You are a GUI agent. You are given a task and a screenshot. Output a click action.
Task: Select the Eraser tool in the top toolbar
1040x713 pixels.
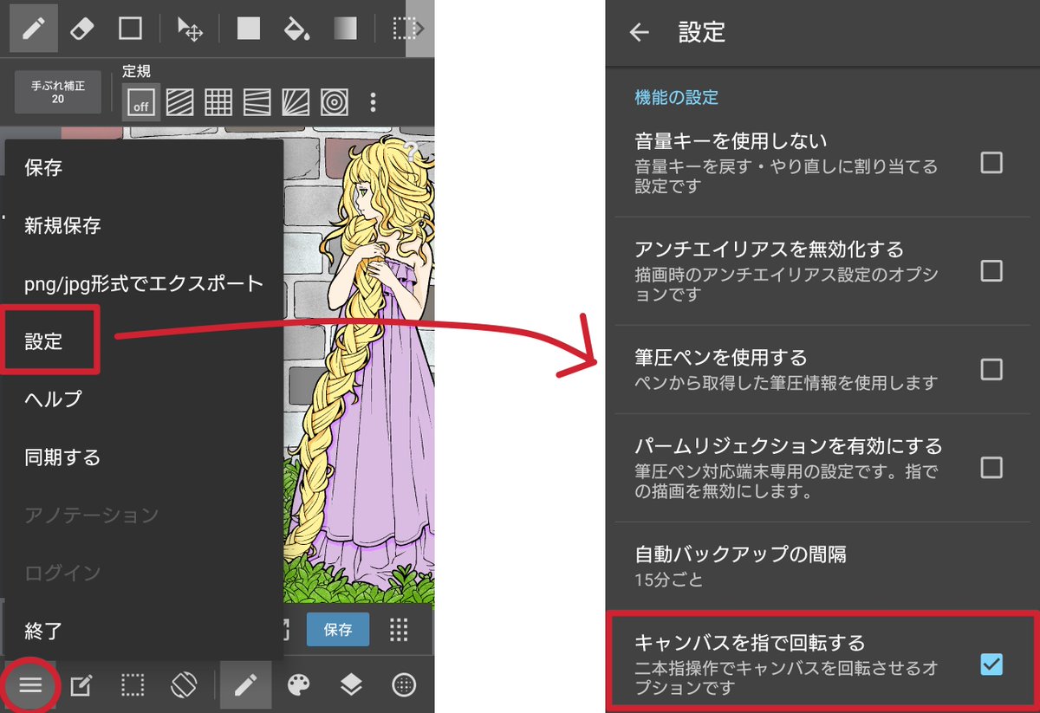(x=84, y=28)
